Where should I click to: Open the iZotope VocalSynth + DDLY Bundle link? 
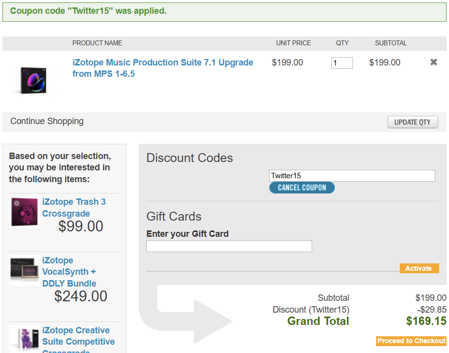click(x=69, y=272)
